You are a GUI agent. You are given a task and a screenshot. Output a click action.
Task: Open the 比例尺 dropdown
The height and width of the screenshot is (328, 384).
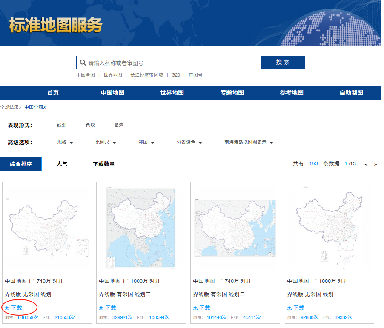pos(106,143)
